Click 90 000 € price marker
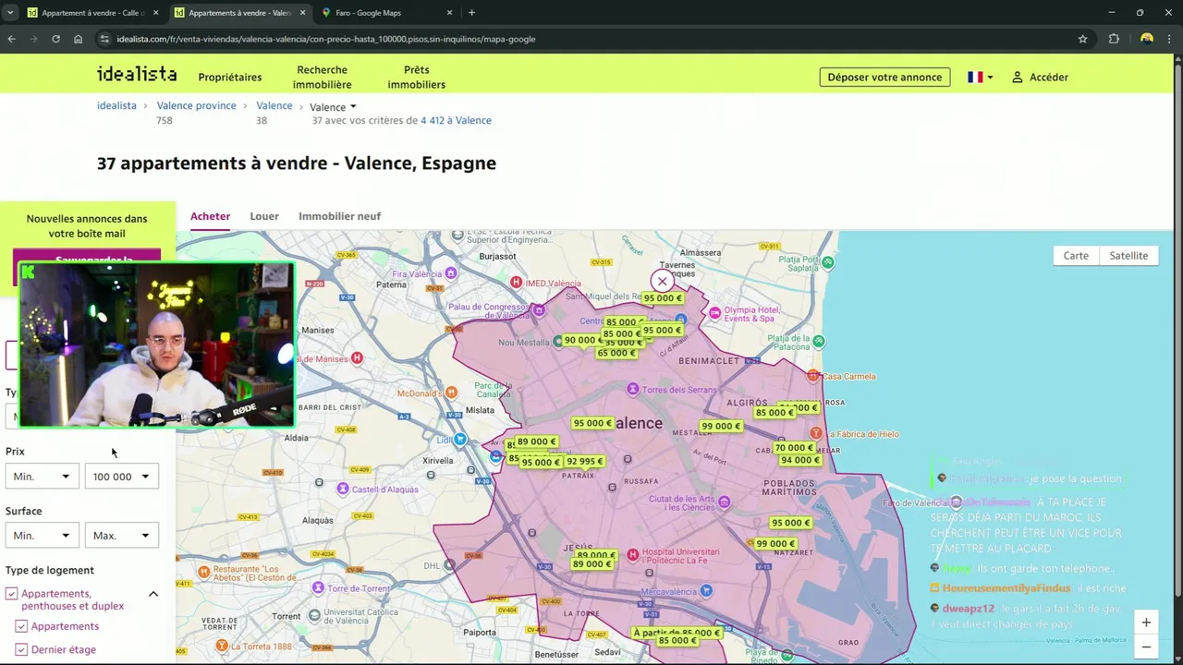Image resolution: width=1183 pixels, height=665 pixels. 583,340
